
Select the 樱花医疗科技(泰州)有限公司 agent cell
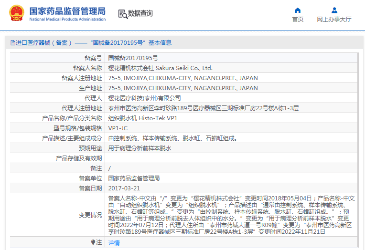tap(144, 98)
